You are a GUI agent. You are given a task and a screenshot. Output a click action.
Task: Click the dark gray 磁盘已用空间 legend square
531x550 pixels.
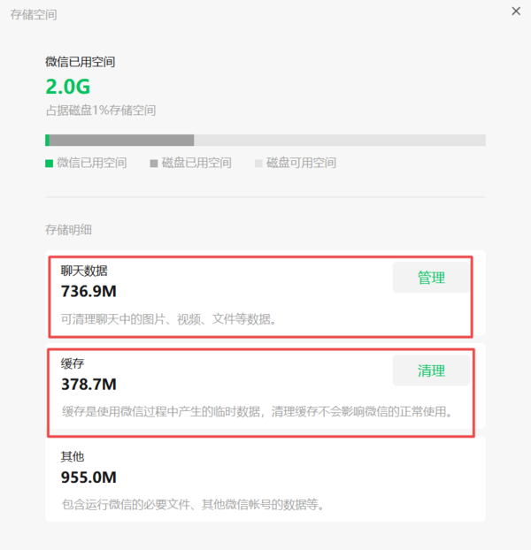point(154,163)
